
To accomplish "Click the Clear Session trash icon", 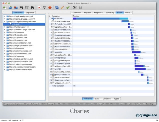I will pyautogui.click(x=27, y=7).
